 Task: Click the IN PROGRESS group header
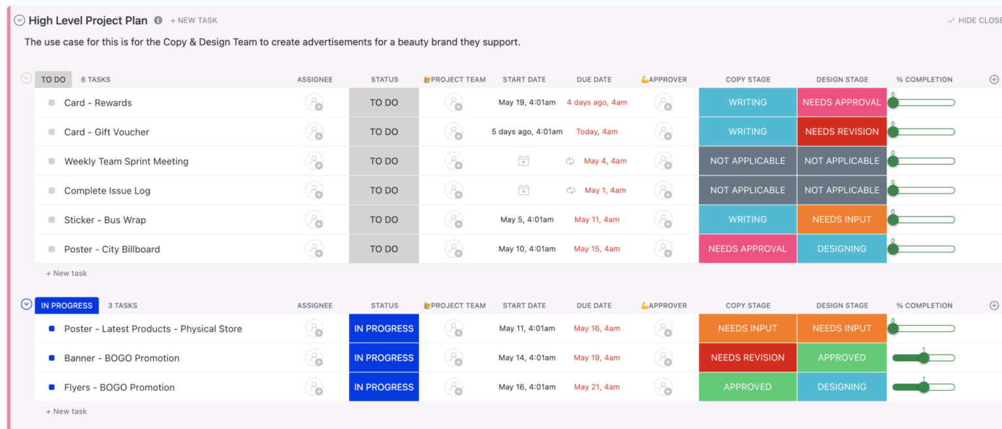point(67,304)
